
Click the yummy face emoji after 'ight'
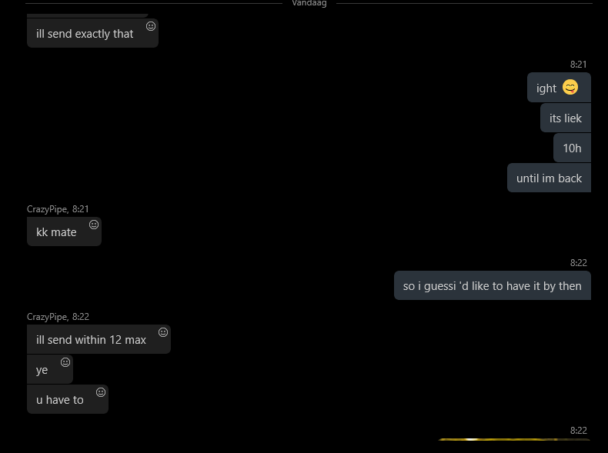click(x=570, y=87)
